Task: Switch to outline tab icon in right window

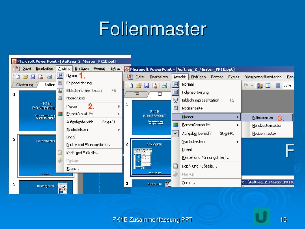Action: point(136,94)
